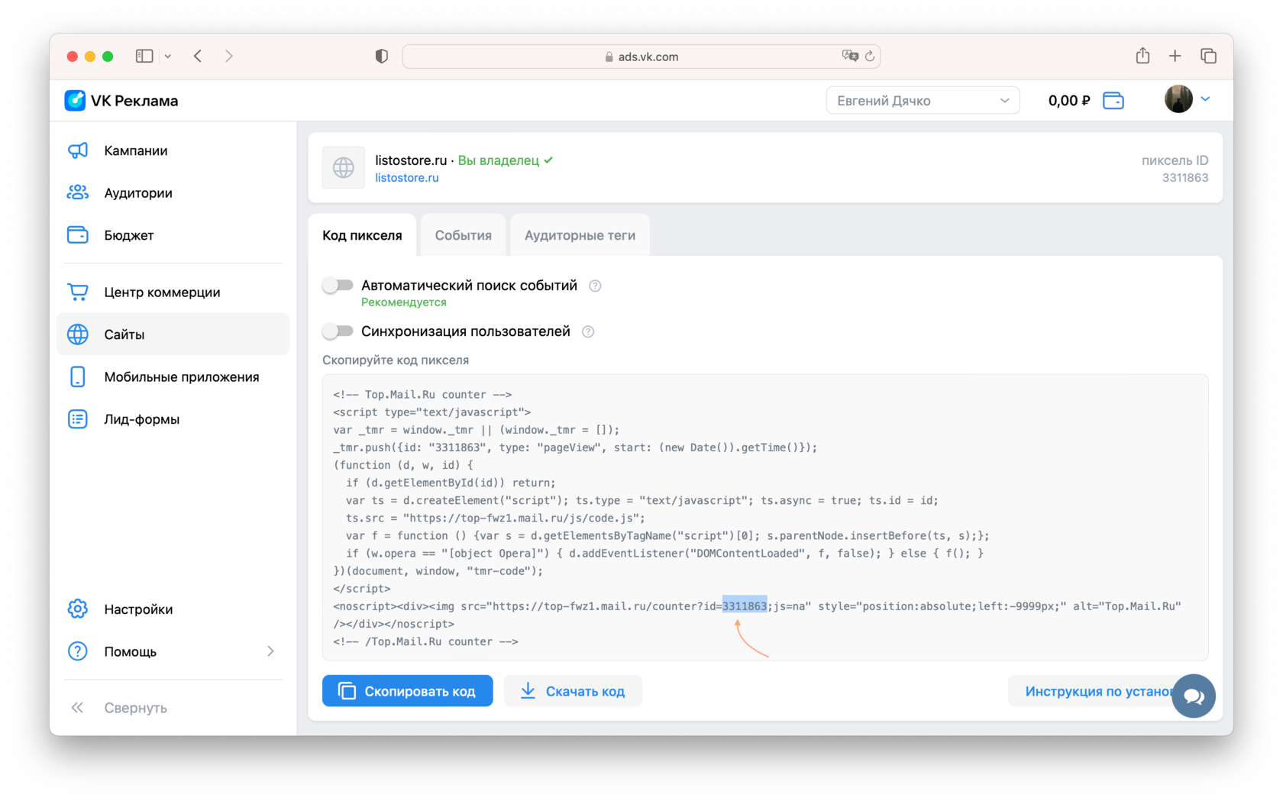Click the Safari share icon
The image size is (1283, 801).
click(x=1142, y=55)
